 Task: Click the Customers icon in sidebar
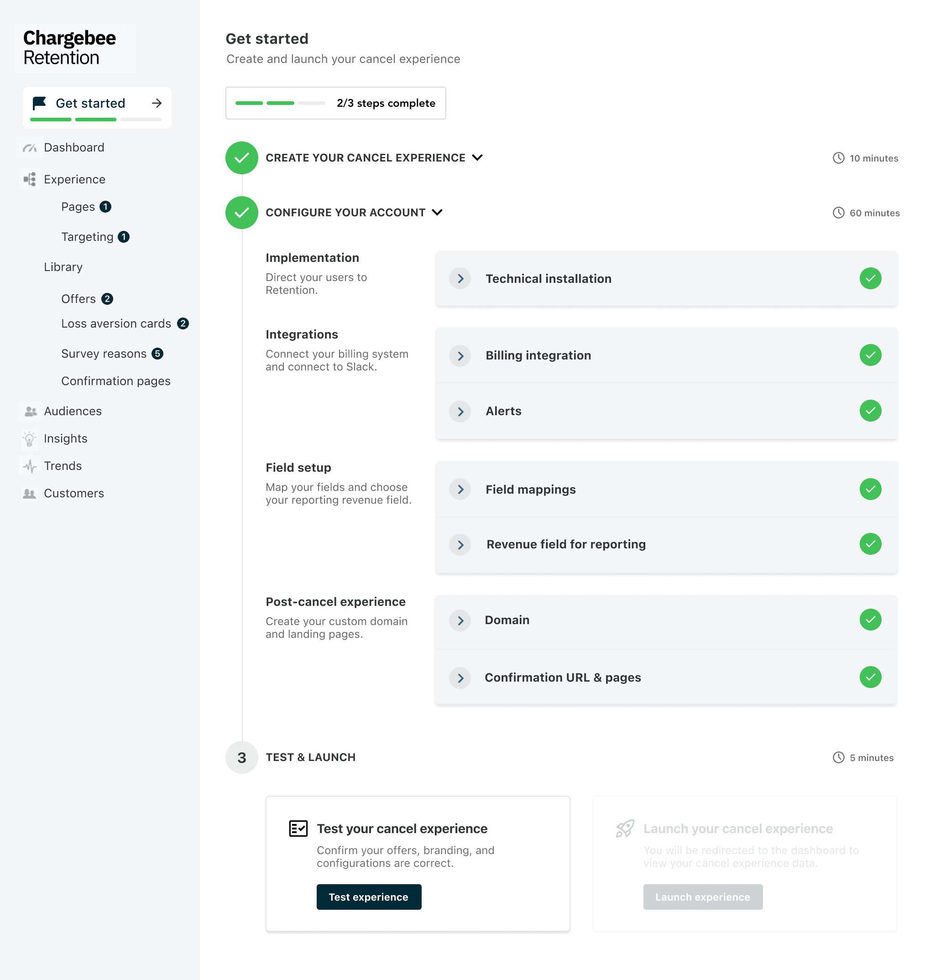click(x=30, y=494)
